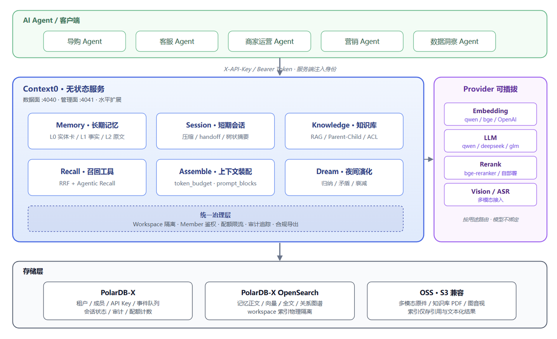Click the Provider 可插拔 heading

(x=490, y=89)
